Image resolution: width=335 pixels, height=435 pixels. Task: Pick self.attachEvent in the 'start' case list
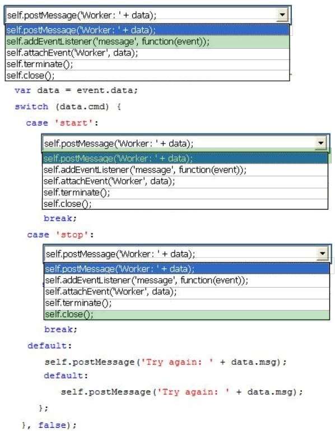click(185, 182)
